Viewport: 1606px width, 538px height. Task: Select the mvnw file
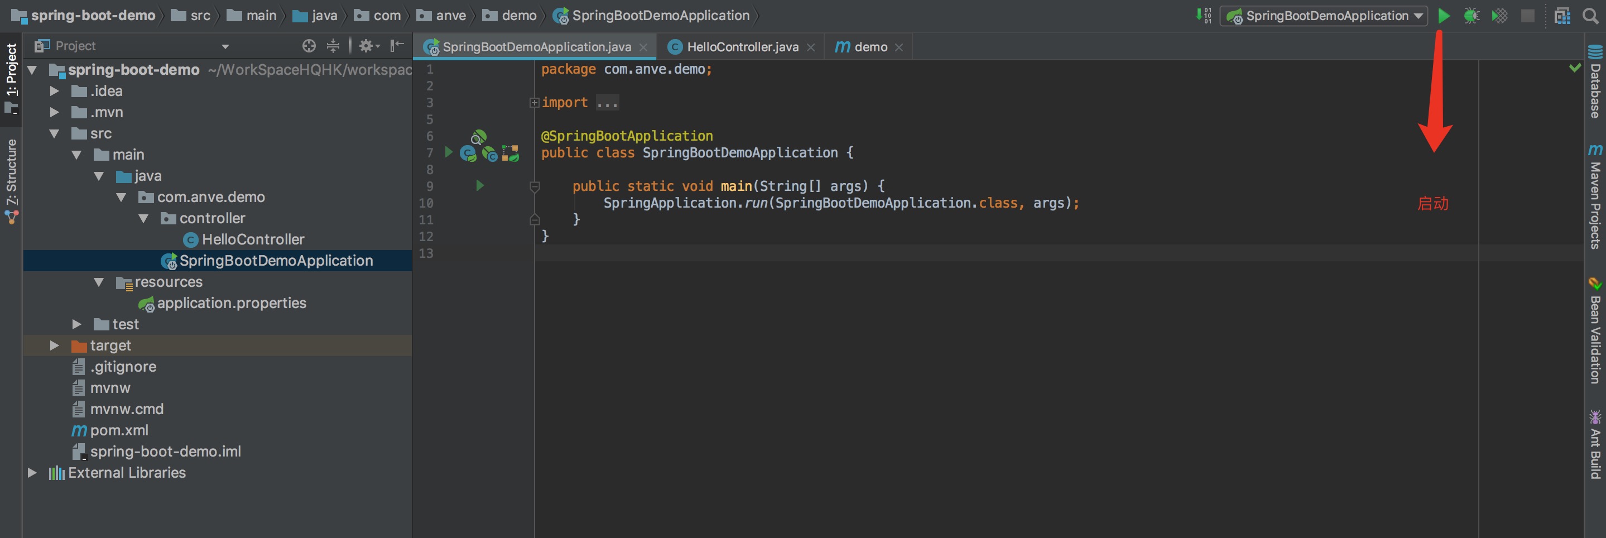click(x=101, y=388)
